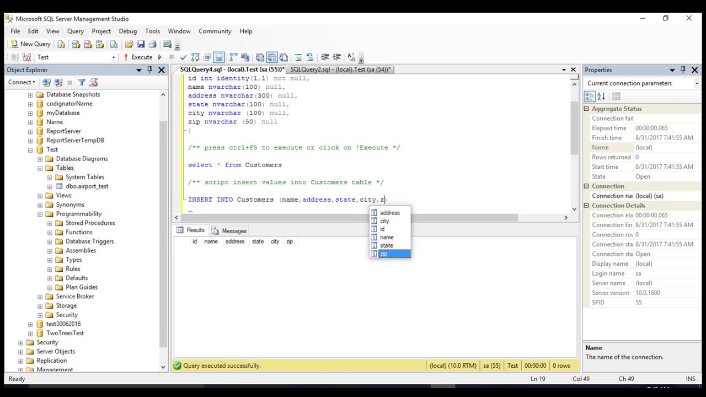Open Property Pages icon in Properties

[616, 96]
